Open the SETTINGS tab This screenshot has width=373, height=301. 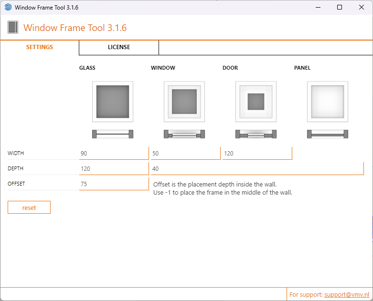click(x=40, y=47)
